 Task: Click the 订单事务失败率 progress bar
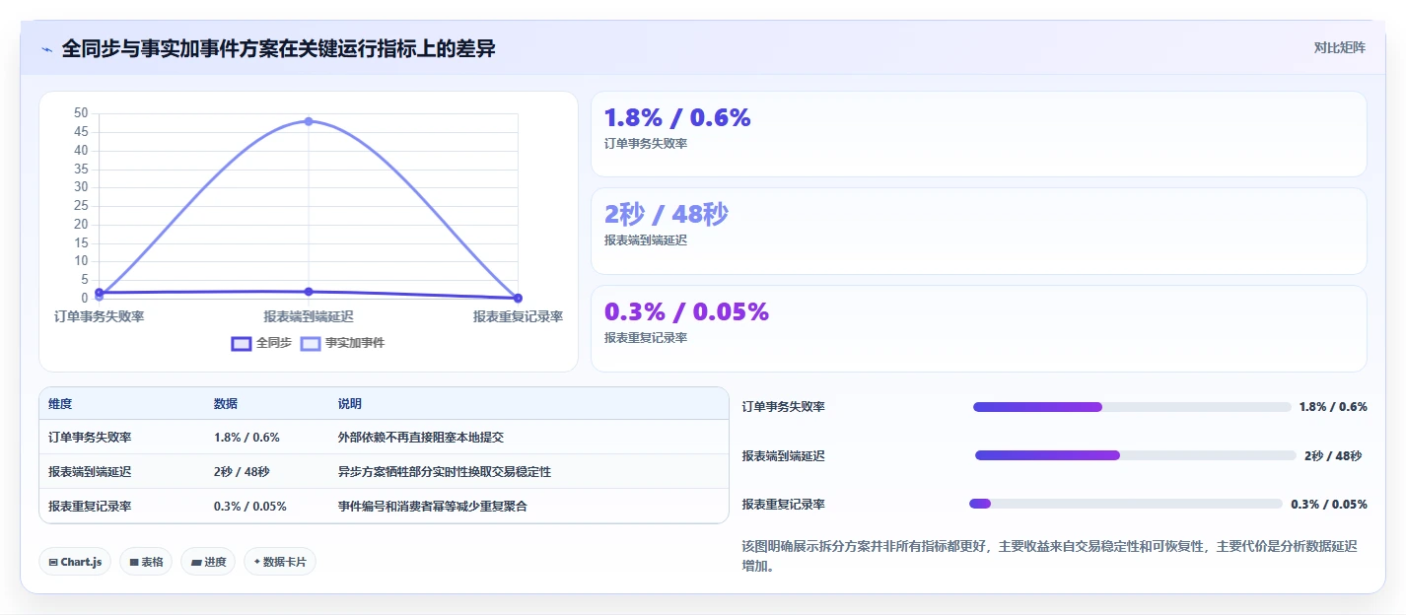click(x=1132, y=407)
